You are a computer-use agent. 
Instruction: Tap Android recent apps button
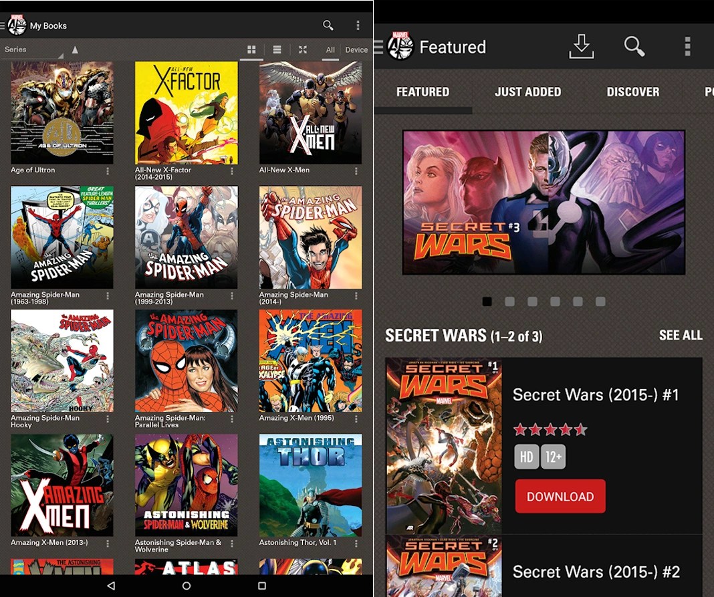(x=262, y=586)
